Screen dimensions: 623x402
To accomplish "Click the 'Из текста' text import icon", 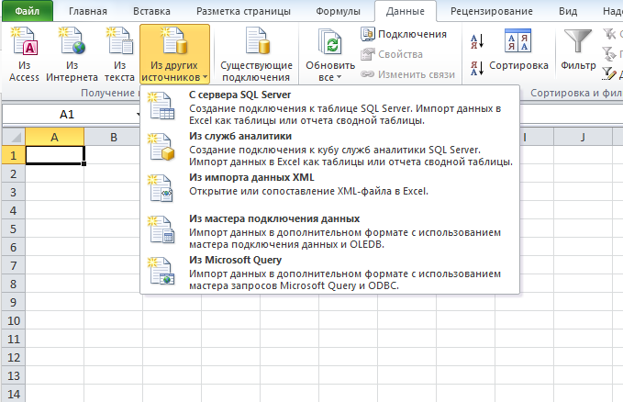I will (119, 53).
